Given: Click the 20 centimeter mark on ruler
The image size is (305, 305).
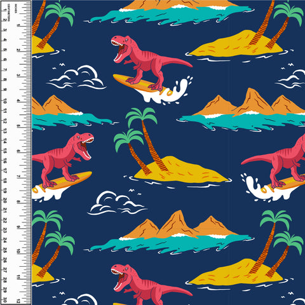Looking at the screenshot, I should click(5, 201).
